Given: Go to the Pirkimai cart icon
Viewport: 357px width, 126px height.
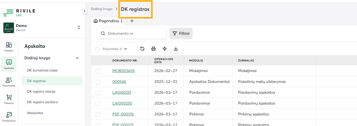Looking at the screenshot, I should tap(9, 99).
